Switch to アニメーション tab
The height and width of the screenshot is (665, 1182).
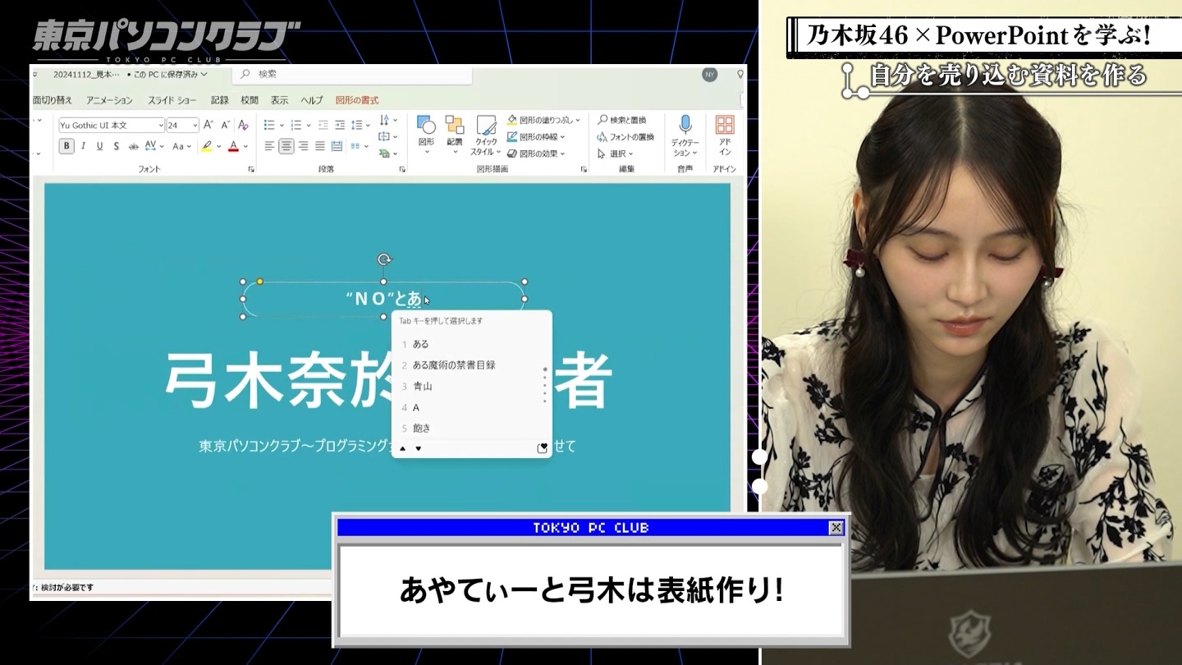click(x=109, y=100)
